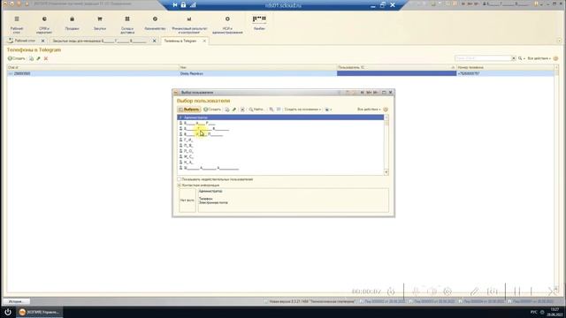
Task: Maximize the Выбор пользователя dialog
Action: tap(384, 93)
